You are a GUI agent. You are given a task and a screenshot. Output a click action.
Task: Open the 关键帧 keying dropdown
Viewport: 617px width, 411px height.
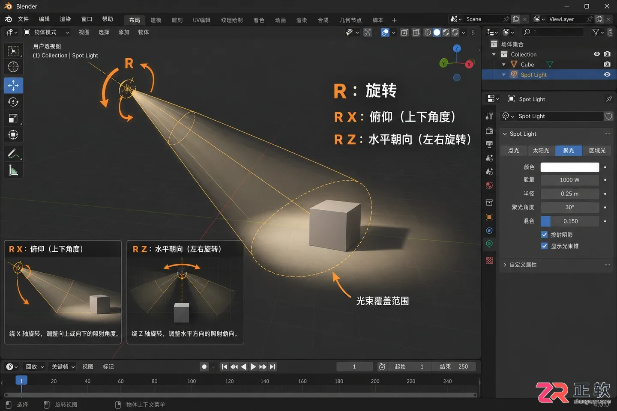pyautogui.click(x=63, y=367)
